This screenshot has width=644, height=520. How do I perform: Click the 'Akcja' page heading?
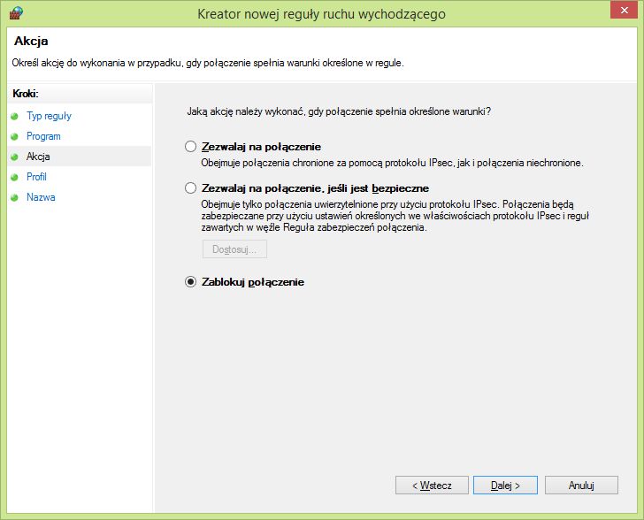pyautogui.click(x=31, y=41)
